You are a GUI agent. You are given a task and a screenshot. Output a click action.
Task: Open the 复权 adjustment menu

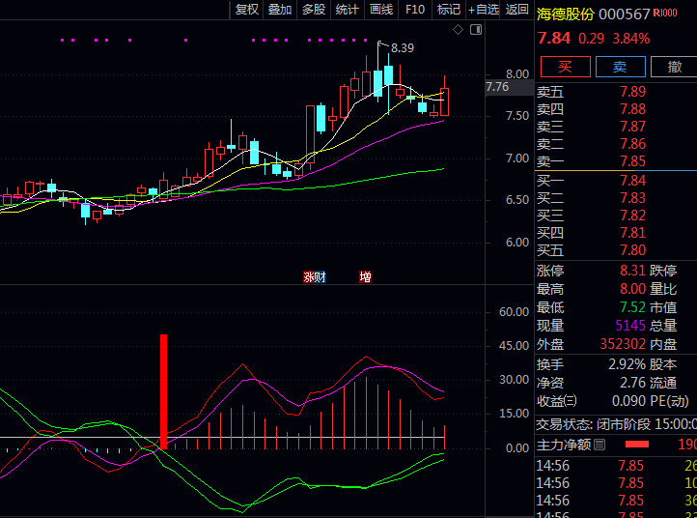247,10
